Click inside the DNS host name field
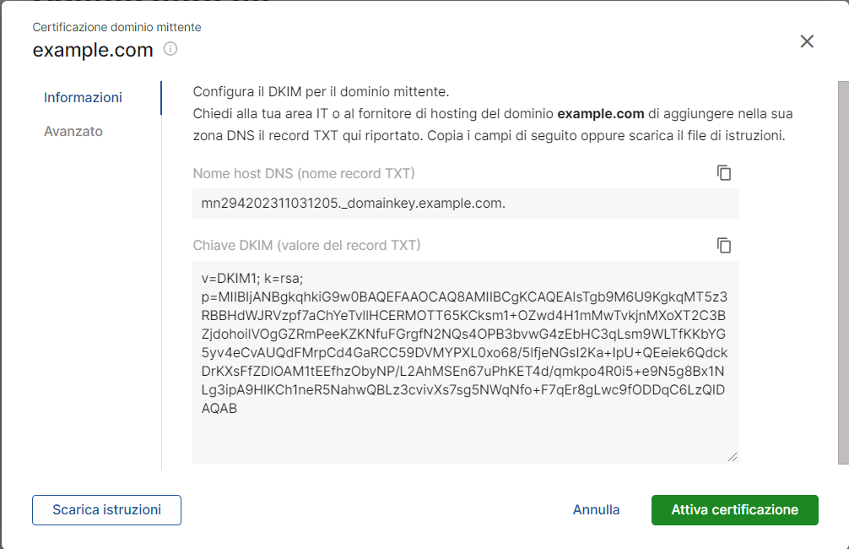The width and height of the screenshot is (849, 549). point(465,204)
